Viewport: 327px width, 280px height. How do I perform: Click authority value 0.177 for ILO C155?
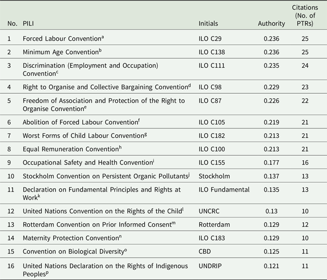(271, 162)
